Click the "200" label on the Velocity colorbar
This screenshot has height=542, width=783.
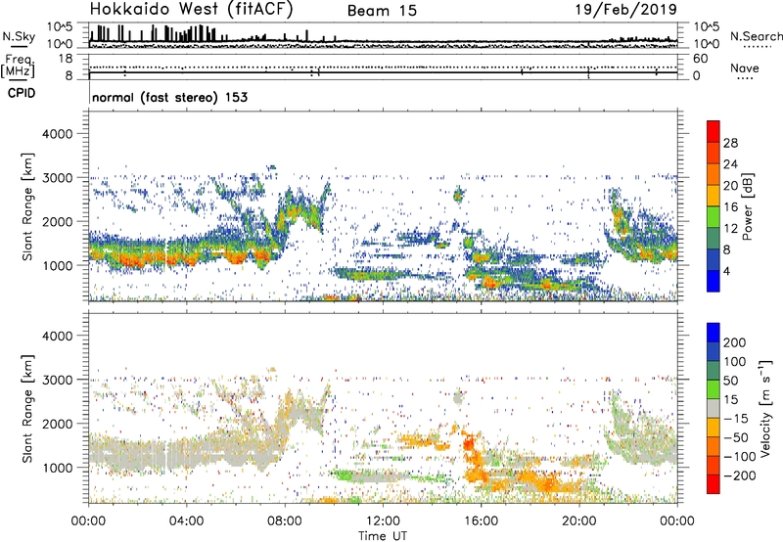point(735,342)
